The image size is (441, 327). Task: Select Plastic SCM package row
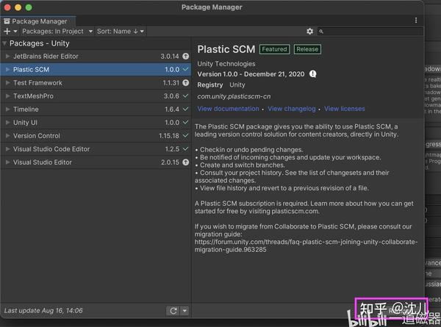(x=96, y=69)
